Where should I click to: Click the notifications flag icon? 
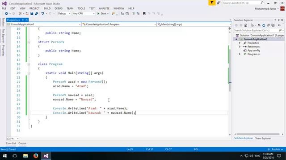click(212, 3)
